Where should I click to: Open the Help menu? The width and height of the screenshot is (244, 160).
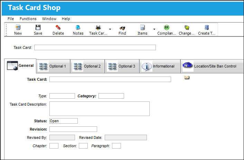click(66, 19)
